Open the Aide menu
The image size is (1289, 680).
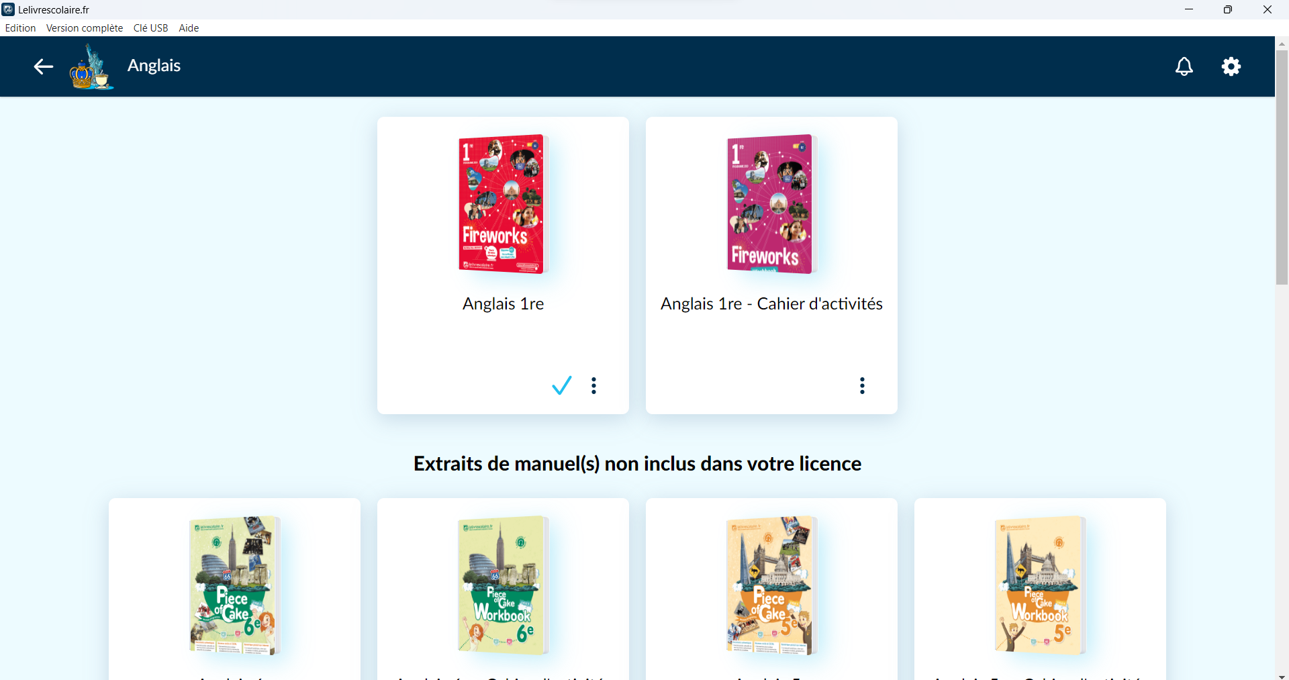[189, 28]
